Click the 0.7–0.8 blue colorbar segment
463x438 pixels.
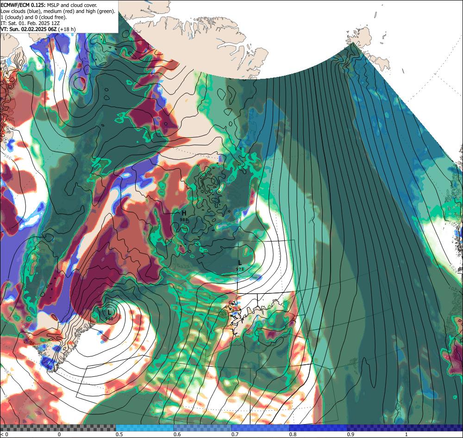[260, 428]
